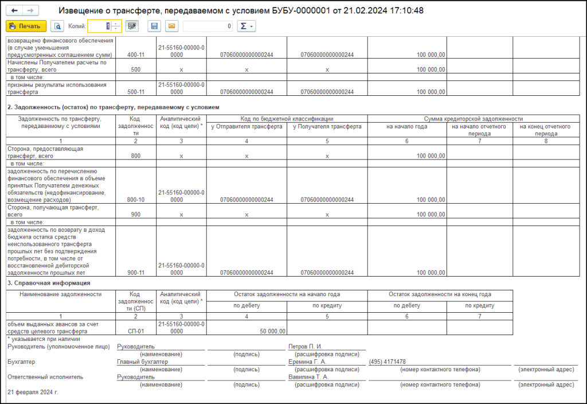Select the cell with code СП-01

click(135, 331)
